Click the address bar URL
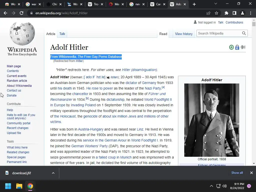256x192 pixels. pos(61,13)
